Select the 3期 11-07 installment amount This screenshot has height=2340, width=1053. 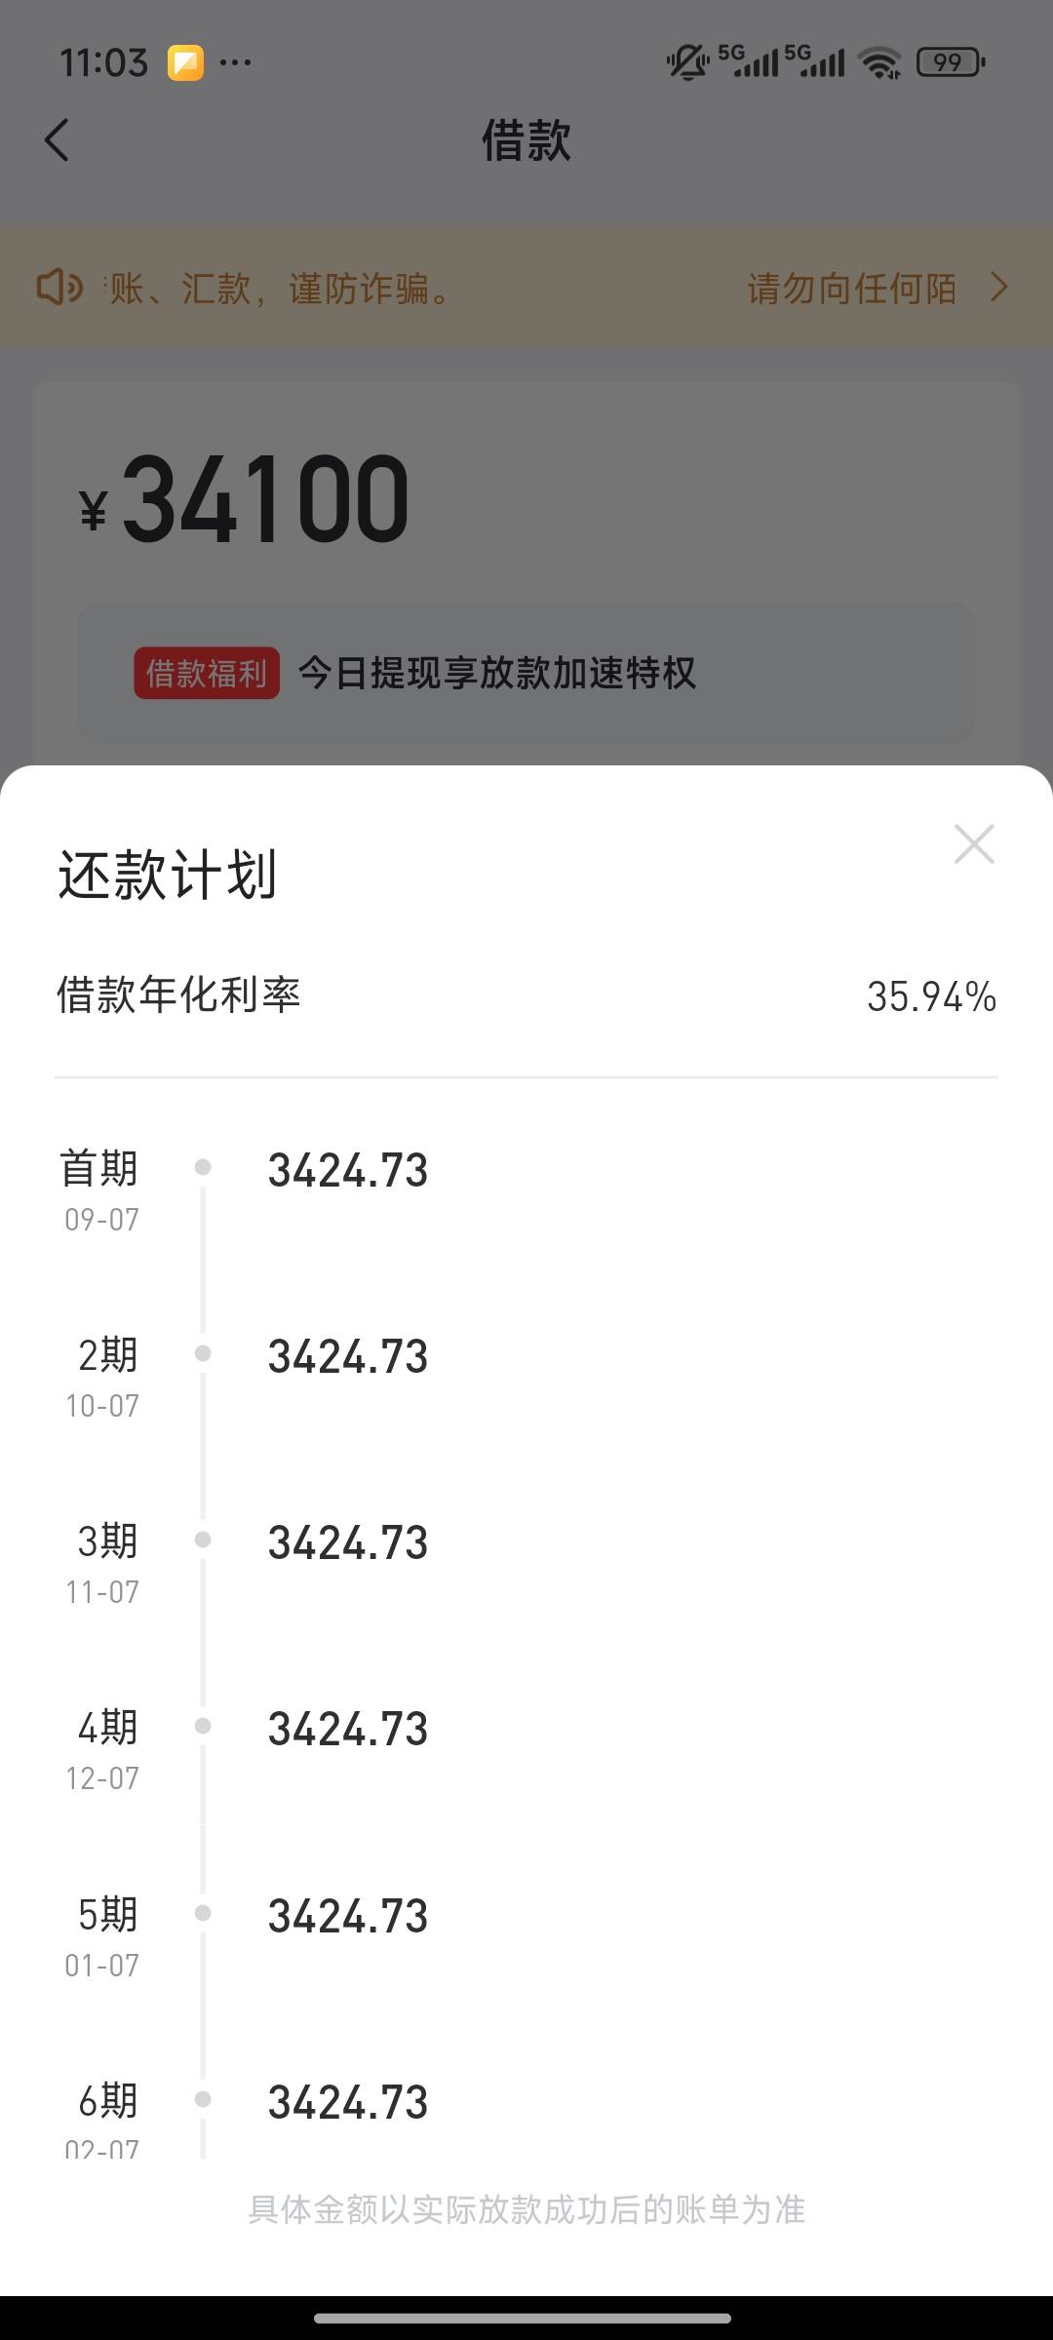(x=348, y=1543)
